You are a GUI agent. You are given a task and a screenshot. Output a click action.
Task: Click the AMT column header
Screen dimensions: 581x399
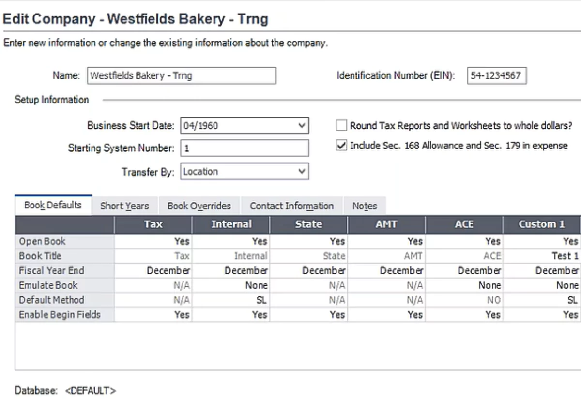(x=386, y=224)
